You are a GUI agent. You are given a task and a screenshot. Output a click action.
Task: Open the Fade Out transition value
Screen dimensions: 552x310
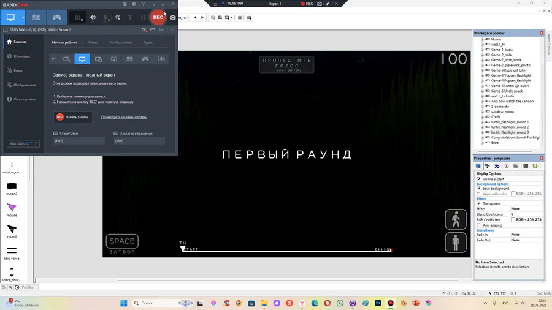tap(526, 240)
